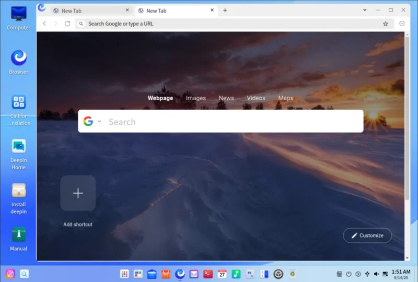Open the Call for translation desktop icon

pos(19,110)
